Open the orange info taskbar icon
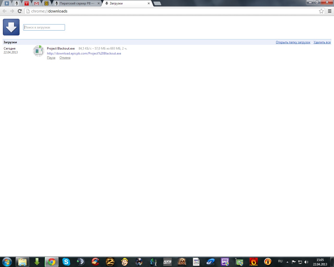This screenshot has width=334, height=267. point(268,262)
